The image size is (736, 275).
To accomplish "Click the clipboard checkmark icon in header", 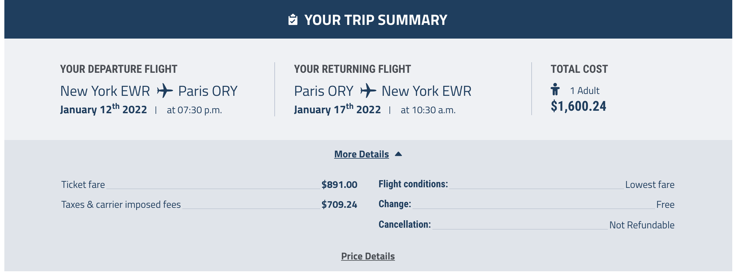I will pyautogui.click(x=293, y=20).
